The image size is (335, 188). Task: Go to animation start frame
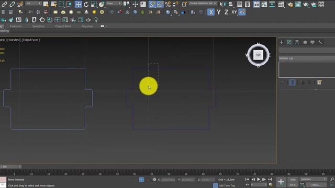pyautogui.click(x=247, y=180)
